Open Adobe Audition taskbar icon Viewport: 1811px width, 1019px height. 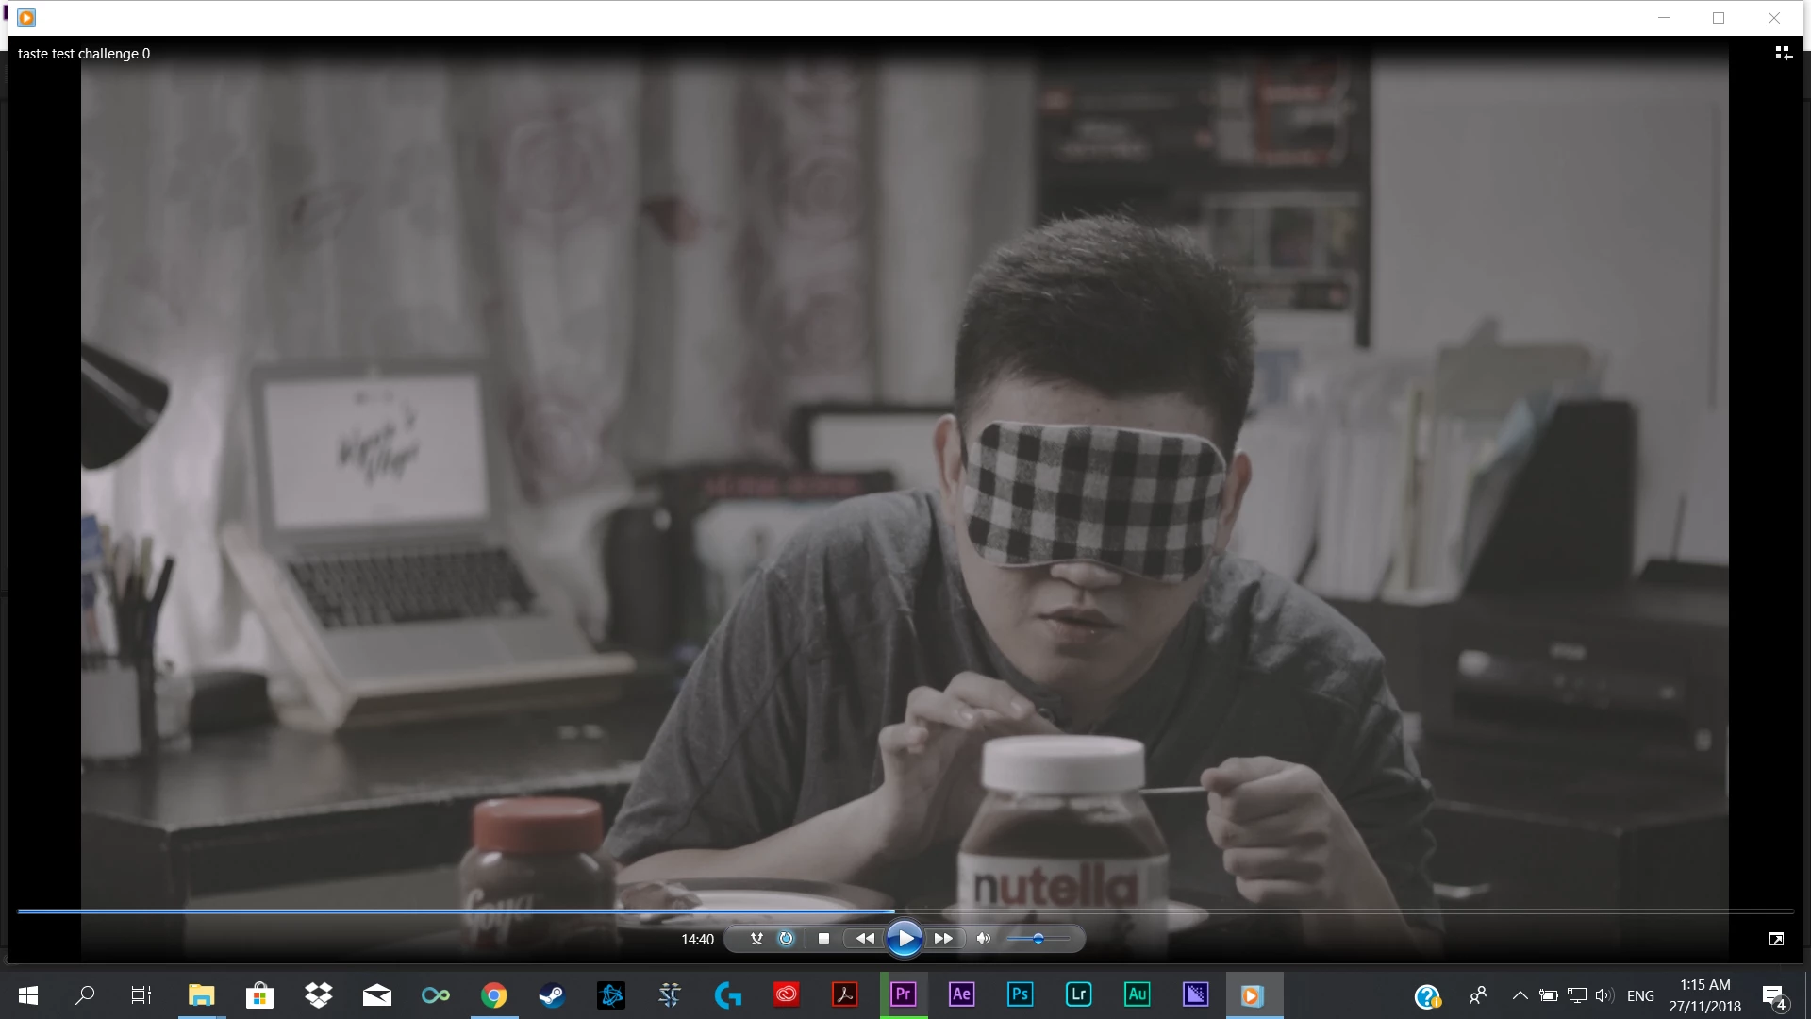tap(1137, 994)
